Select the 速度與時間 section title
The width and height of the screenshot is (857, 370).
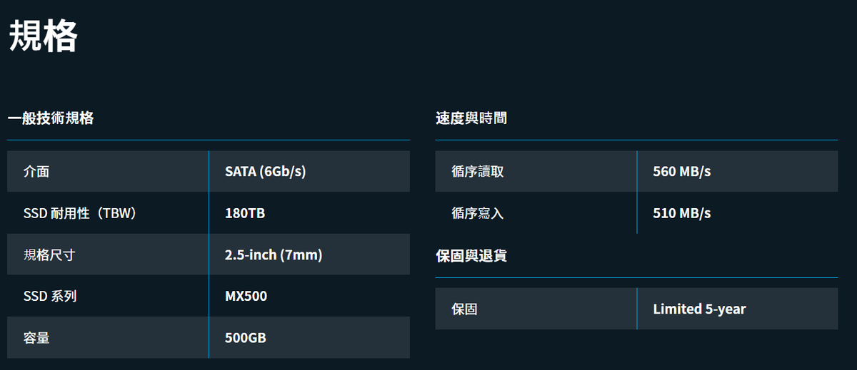point(471,118)
